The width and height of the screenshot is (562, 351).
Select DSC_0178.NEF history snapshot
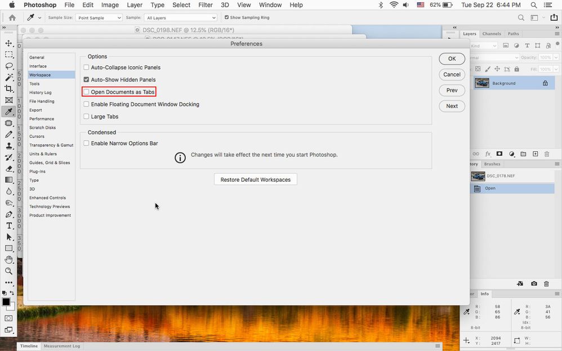512,176
